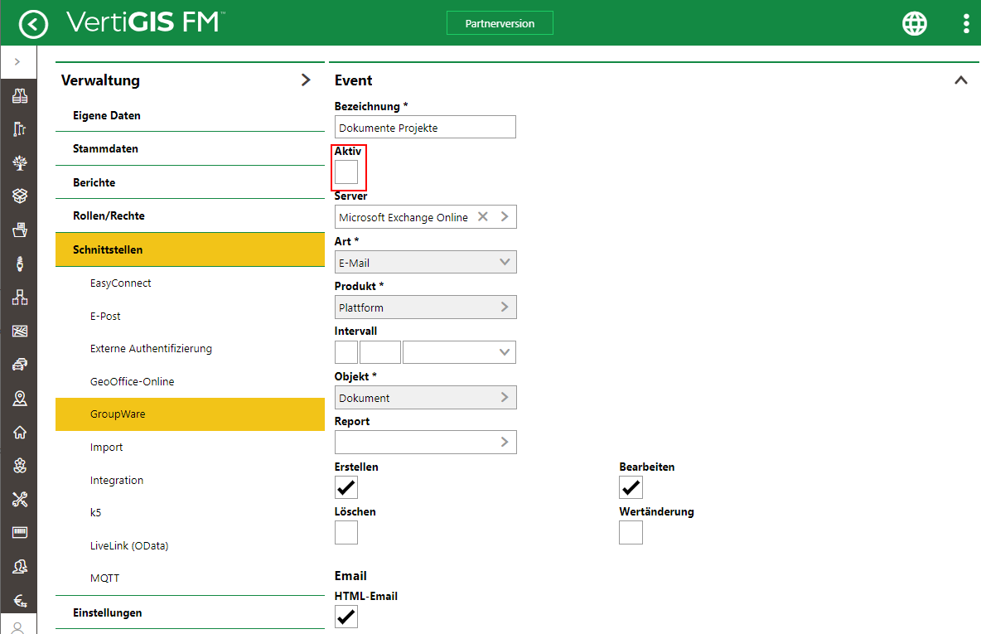Uncheck the Erstellen checkbox

[346, 487]
